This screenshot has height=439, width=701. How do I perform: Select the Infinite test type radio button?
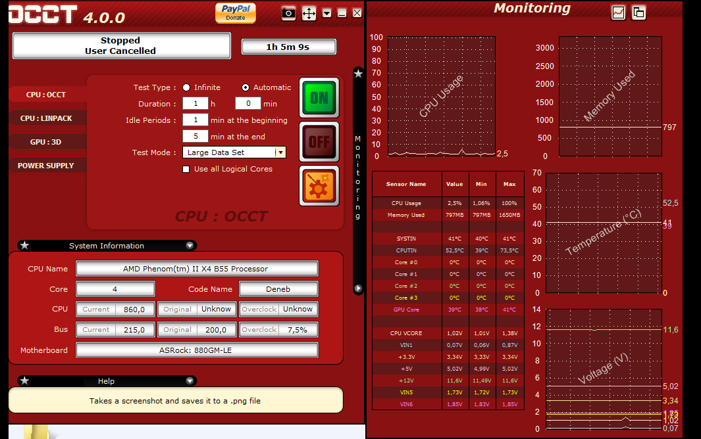[x=186, y=87]
